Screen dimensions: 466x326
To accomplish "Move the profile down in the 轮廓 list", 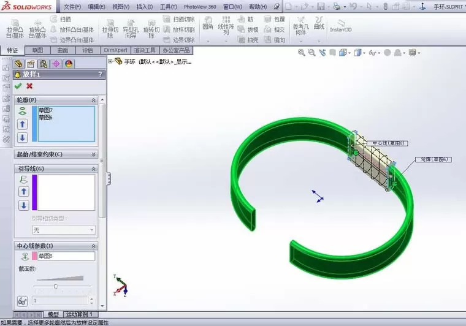I will pos(23,138).
